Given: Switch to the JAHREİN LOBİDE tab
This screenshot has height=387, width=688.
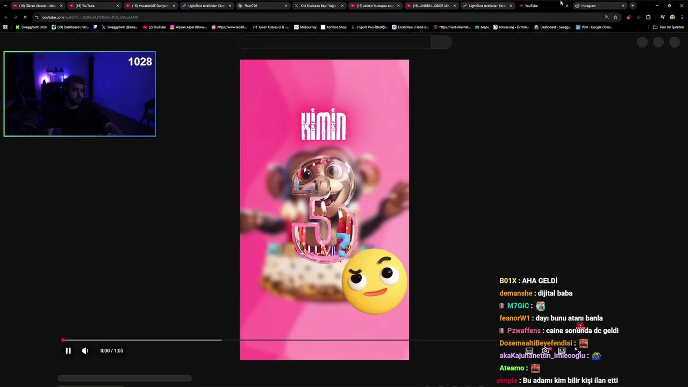Looking at the screenshot, I should click(x=431, y=6).
